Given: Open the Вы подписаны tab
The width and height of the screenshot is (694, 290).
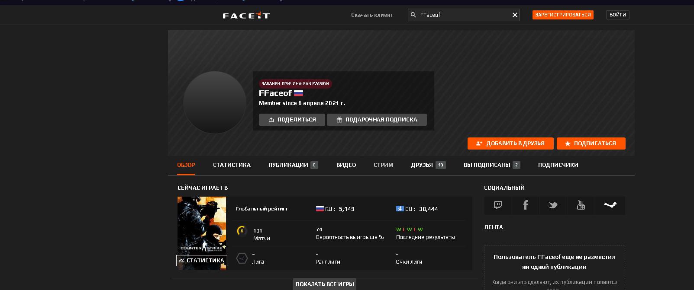Looking at the screenshot, I should pyautogui.click(x=492, y=165).
